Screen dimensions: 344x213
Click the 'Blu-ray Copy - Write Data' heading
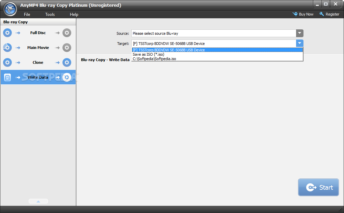click(105, 60)
